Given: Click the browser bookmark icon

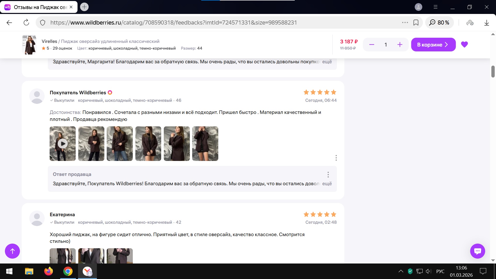Looking at the screenshot, I should pos(416,23).
